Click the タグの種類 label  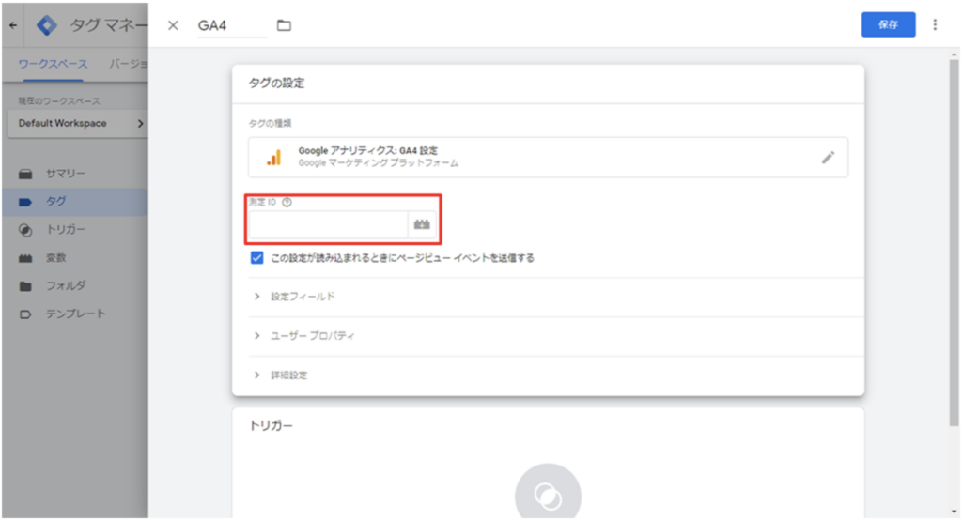point(270,123)
